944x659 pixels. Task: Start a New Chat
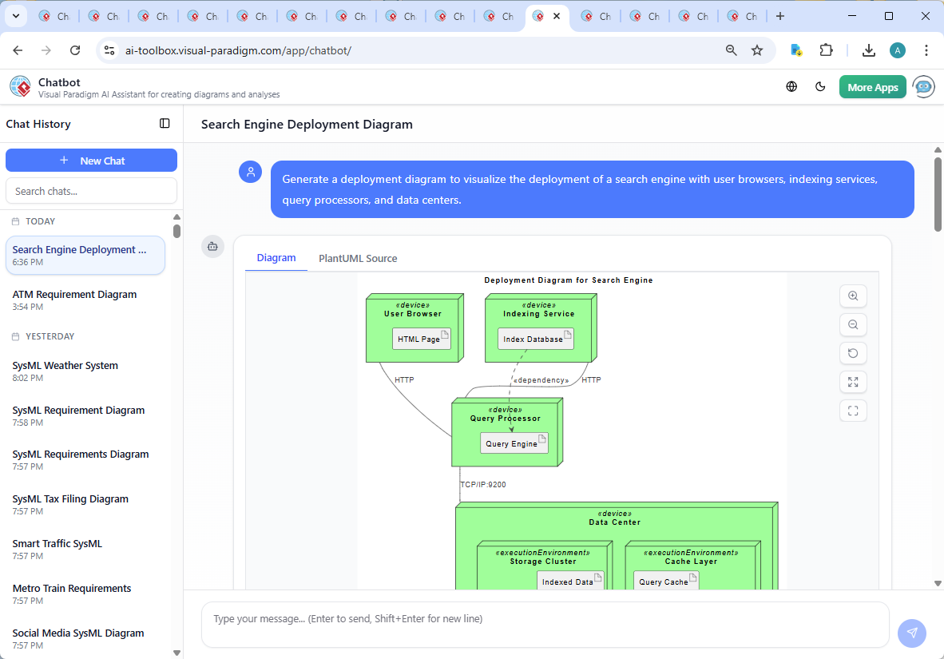click(91, 160)
